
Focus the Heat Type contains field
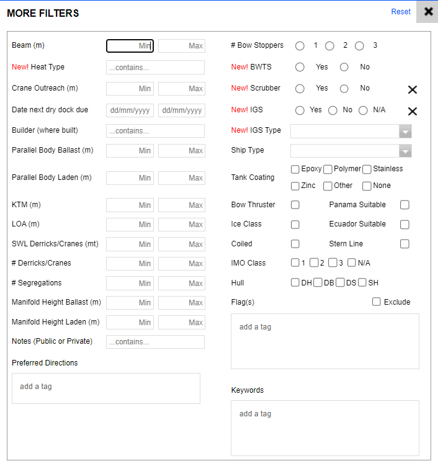click(x=155, y=67)
